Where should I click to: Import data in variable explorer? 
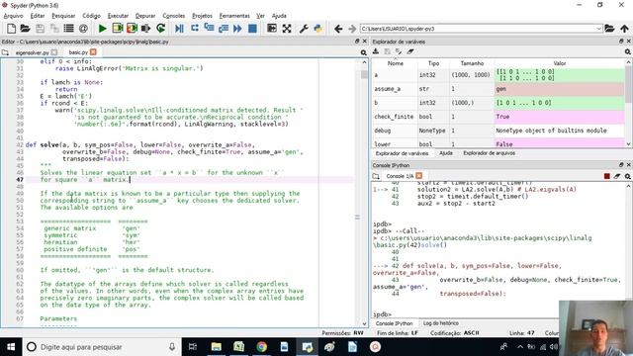[376, 51]
